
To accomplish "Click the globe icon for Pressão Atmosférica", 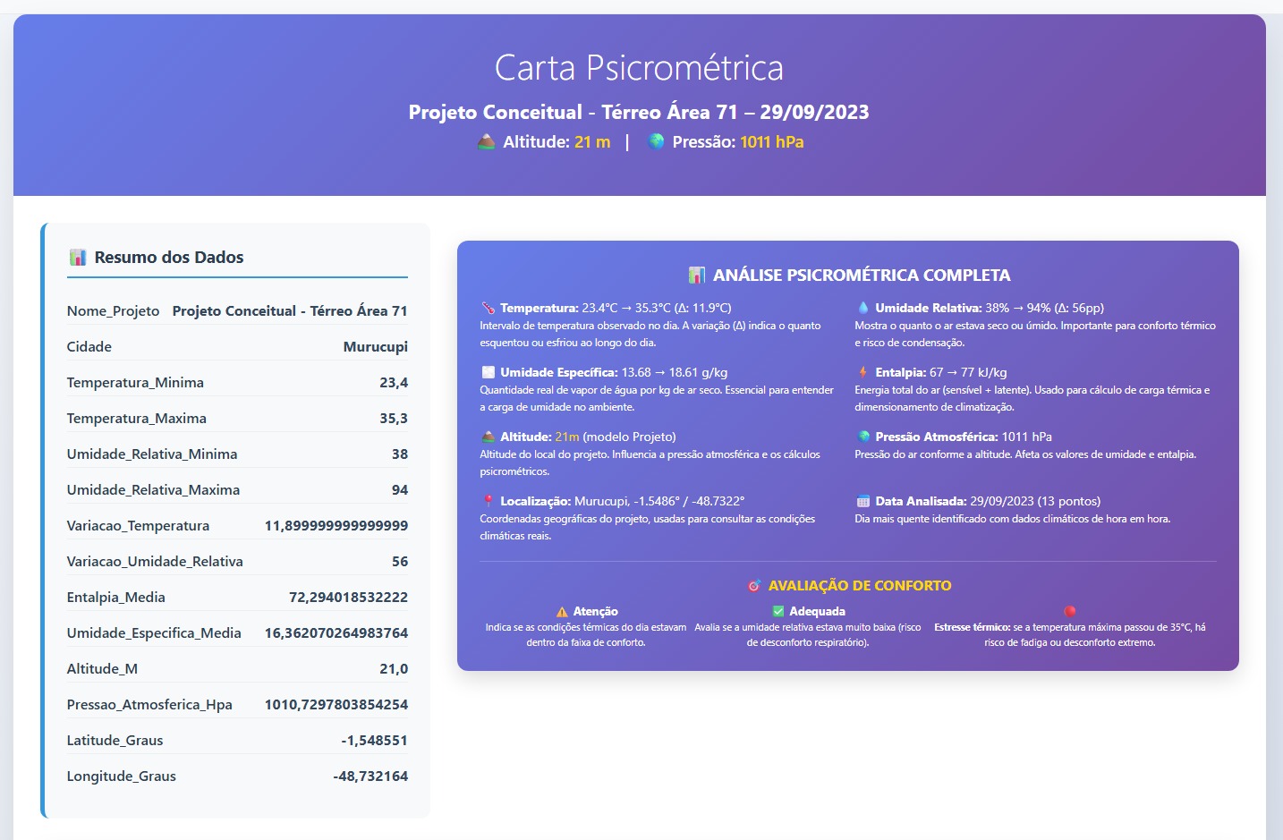I will point(862,437).
